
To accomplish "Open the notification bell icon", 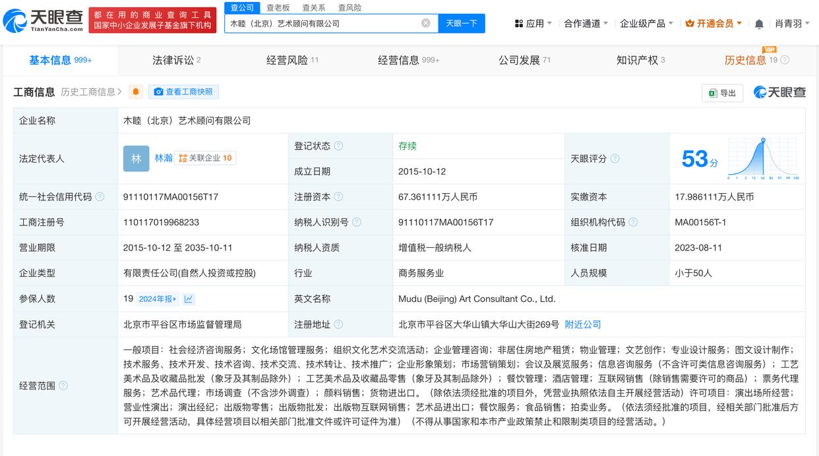I will [x=759, y=24].
